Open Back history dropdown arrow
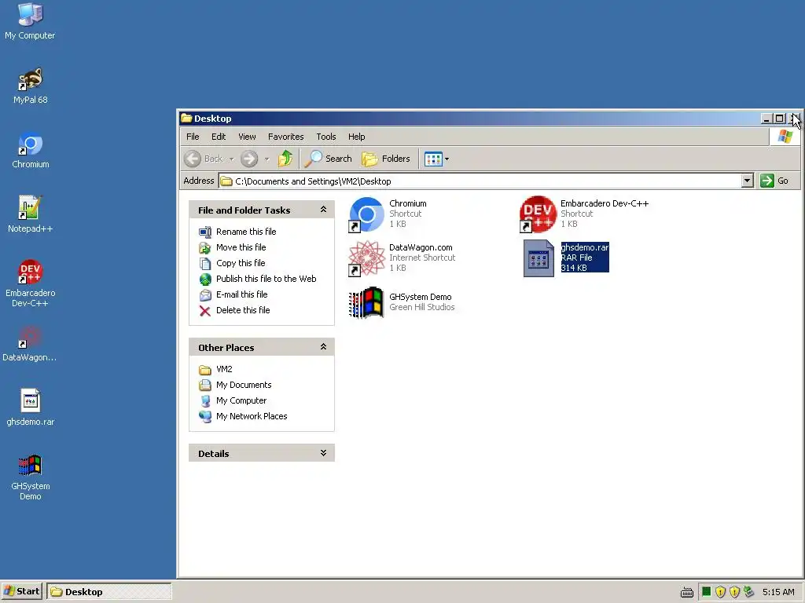 pyautogui.click(x=232, y=159)
